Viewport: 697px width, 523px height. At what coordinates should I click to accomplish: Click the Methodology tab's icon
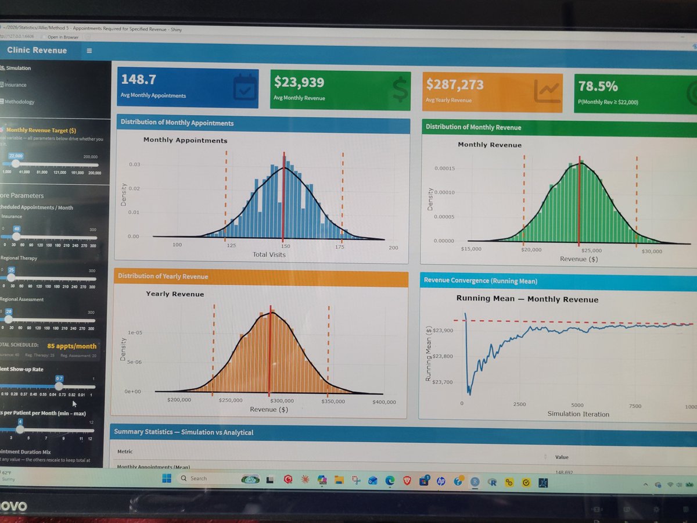(2, 102)
